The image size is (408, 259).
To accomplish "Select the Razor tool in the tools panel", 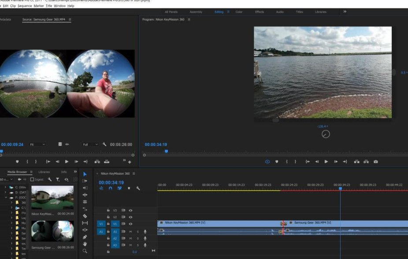I will [85, 216].
